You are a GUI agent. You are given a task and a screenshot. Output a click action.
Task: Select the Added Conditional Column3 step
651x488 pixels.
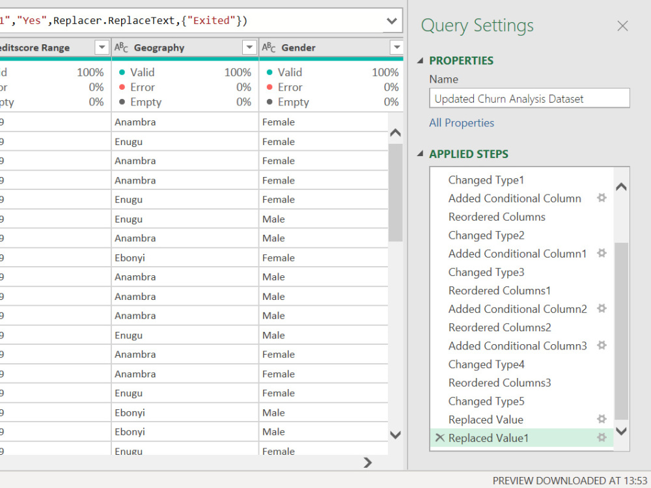tap(521, 346)
